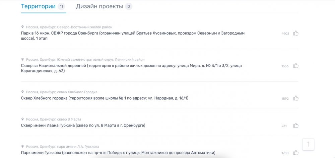Viewport: 335px width, 158px height.
Task: Click location pin for Северо-Восточный жилой район
Action: 23,27
